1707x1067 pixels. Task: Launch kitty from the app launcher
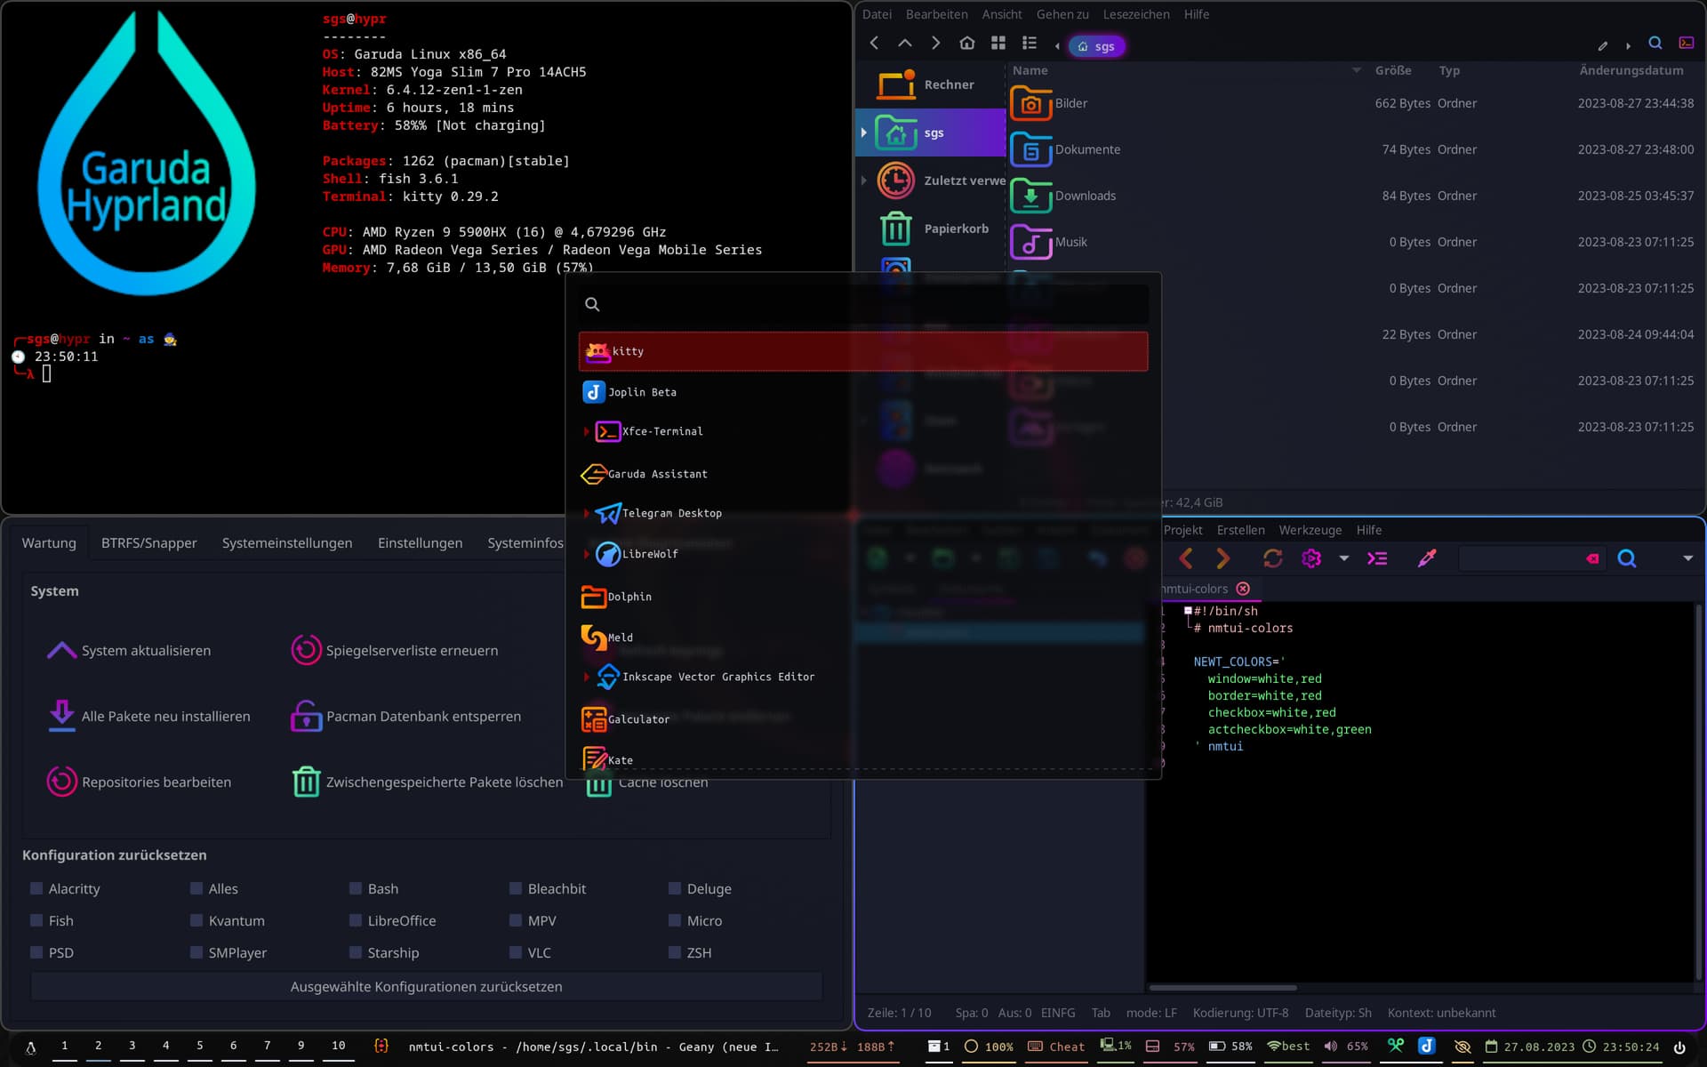click(x=862, y=351)
